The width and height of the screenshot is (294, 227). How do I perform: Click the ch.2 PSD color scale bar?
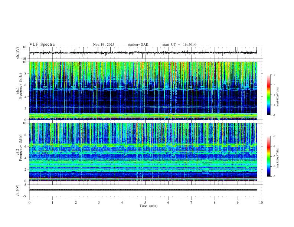(268, 156)
